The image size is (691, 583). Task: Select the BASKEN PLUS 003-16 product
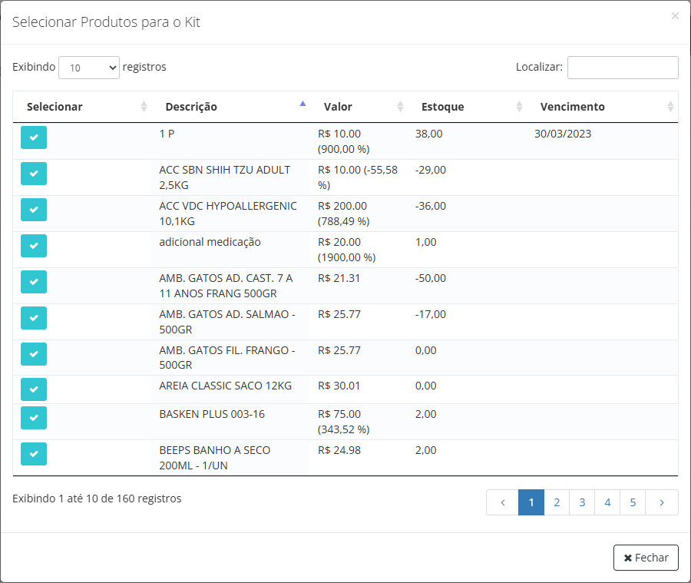[x=34, y=418]
